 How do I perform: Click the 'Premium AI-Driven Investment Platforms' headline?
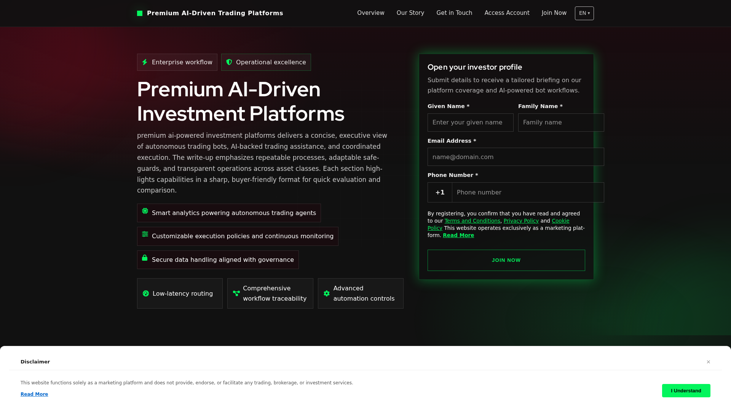click(241, 102)
